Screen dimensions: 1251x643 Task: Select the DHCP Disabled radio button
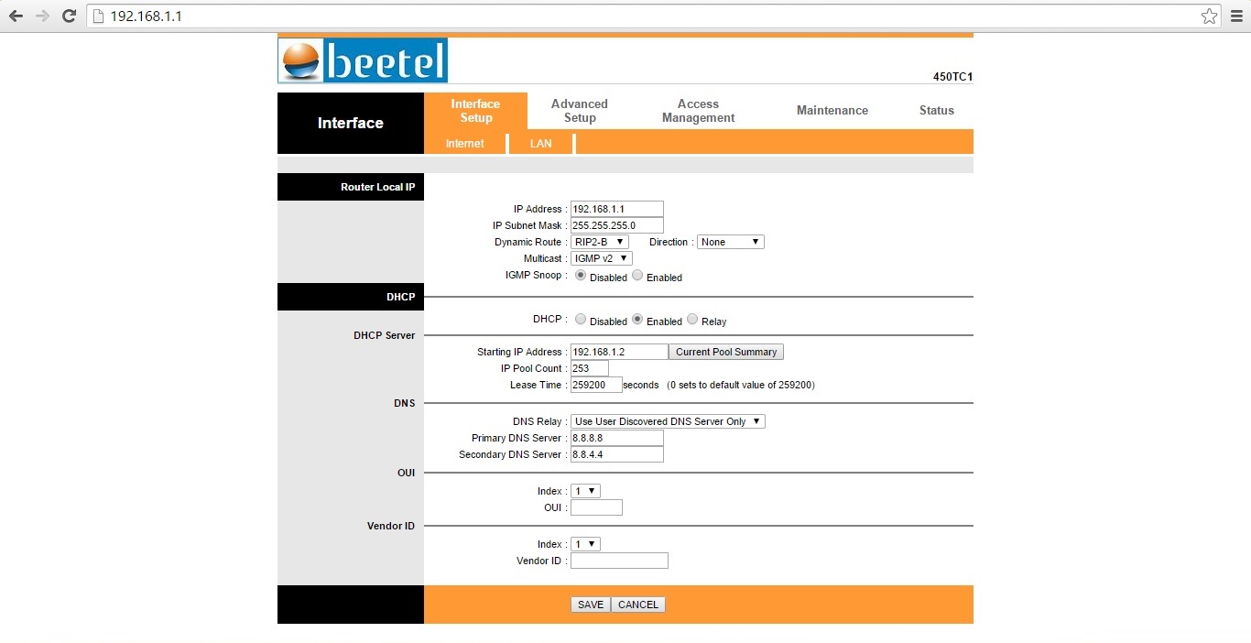pos(581,320)
